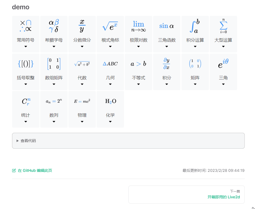271x209 pixels.
Task: Select the limit lim n→∞ icon
Action: [138, 26]
